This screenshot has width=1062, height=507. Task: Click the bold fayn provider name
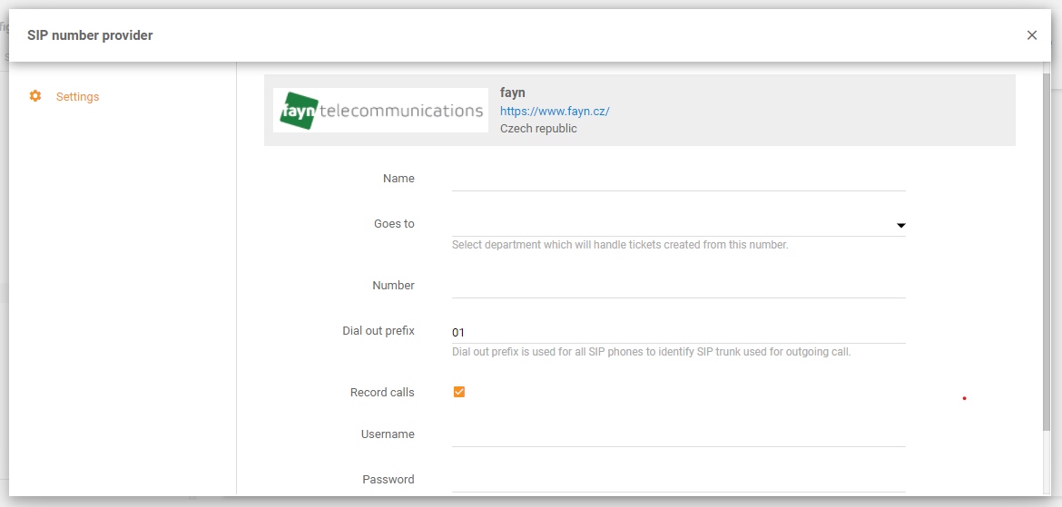pos(513,93)
